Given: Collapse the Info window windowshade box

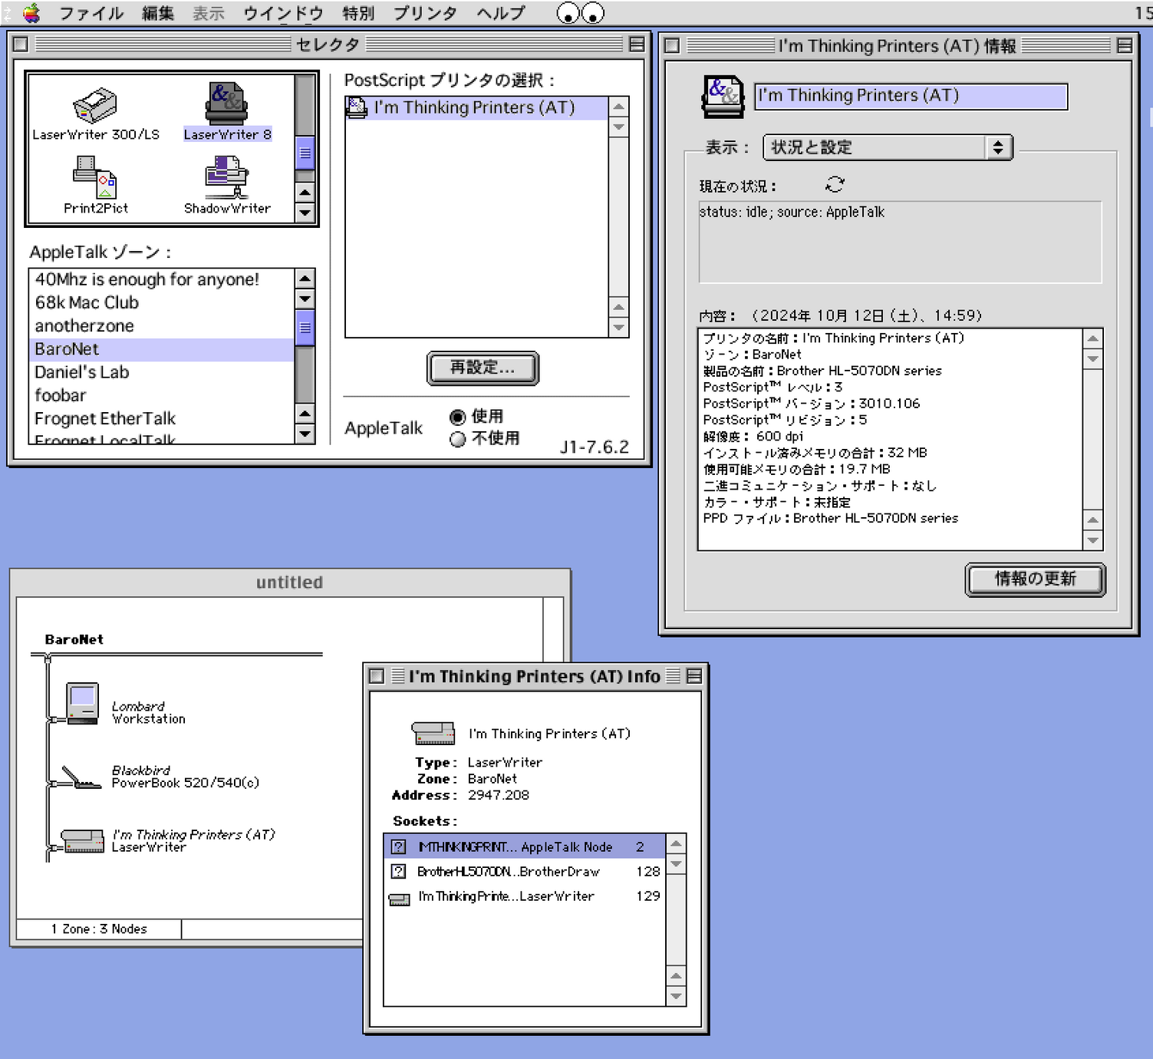Looking at the screenshot, I should pos(694,676).
